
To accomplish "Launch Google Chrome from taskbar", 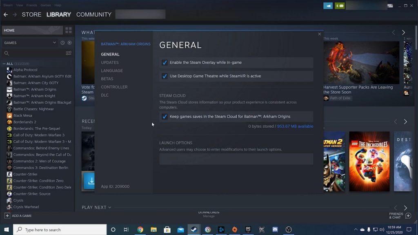I will click(x=140, y=229).
